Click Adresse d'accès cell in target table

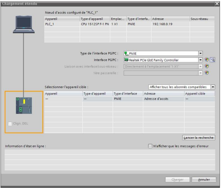click(x=163, y=99)
